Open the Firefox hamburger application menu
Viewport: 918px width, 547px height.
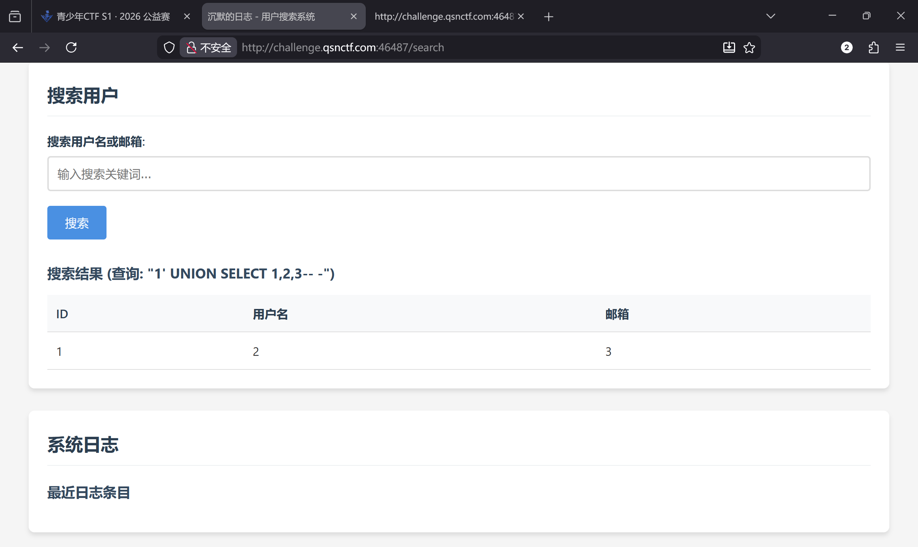[900, 48]
